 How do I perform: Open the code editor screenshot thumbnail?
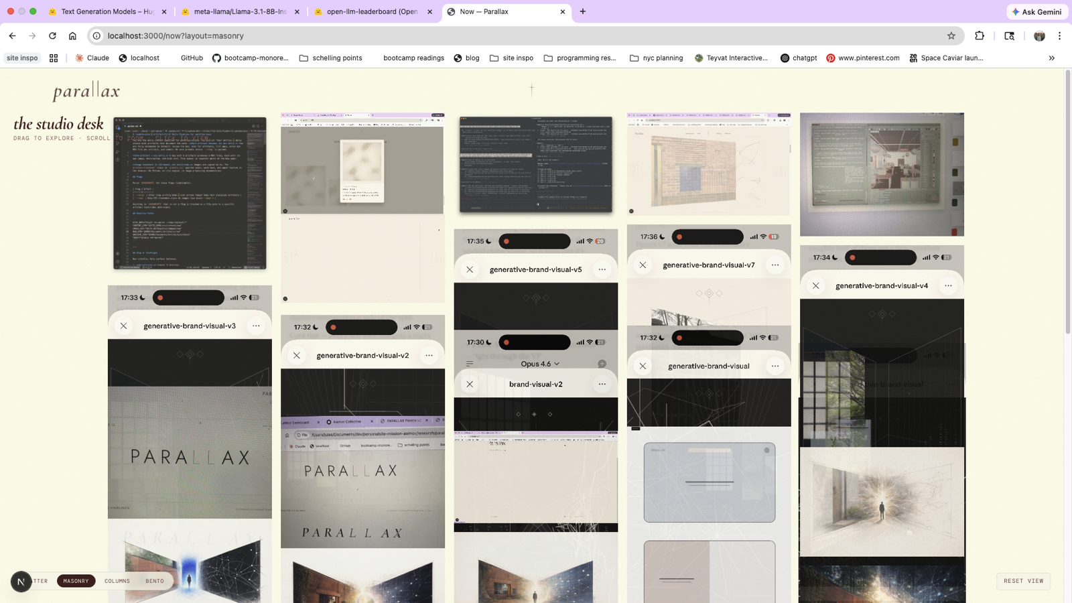click(x=190, y=193)
